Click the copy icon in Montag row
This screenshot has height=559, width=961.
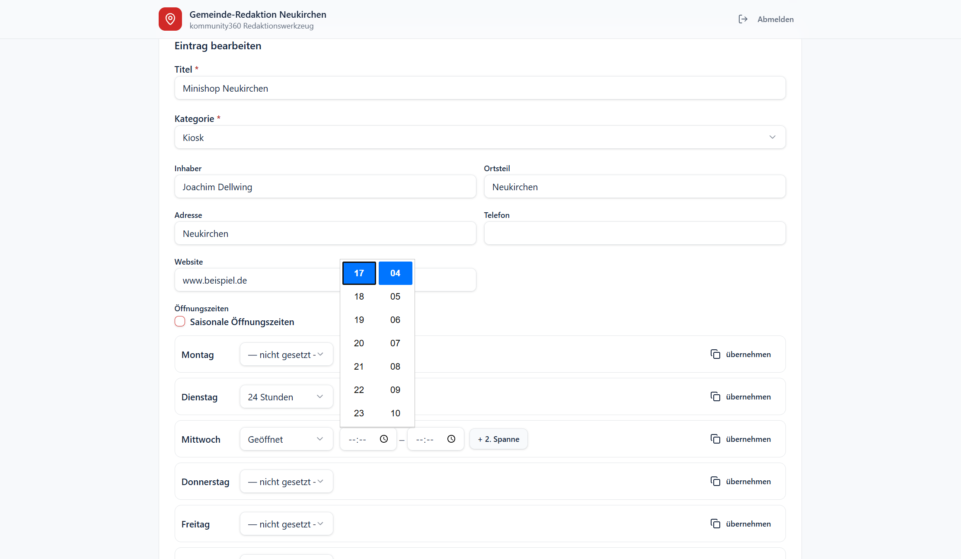coord(715,354)
